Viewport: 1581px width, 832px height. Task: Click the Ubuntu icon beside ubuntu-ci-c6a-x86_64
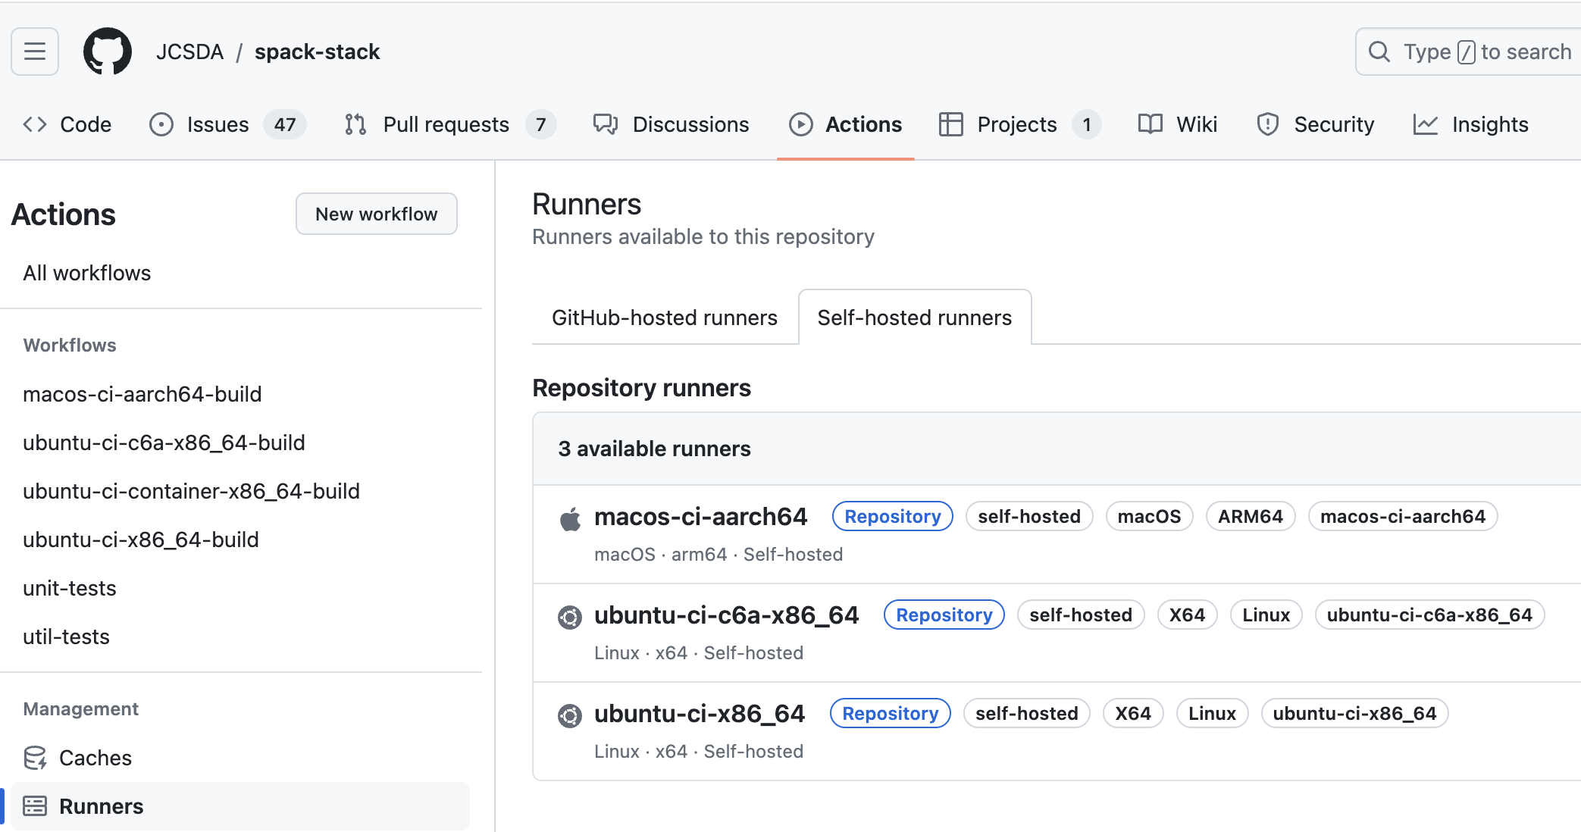(x=570, y=618)
